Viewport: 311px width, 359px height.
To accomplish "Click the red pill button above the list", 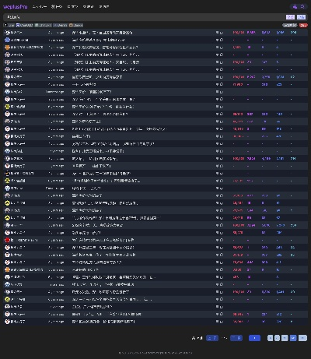I will click(303, 25).
